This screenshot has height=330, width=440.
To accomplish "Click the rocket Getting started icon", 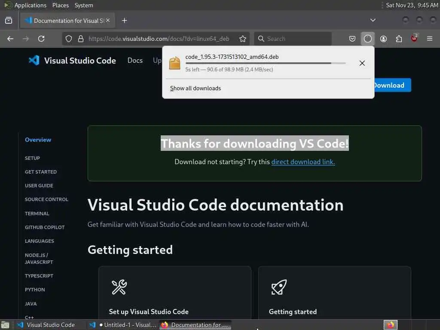I will coord(279,287).
